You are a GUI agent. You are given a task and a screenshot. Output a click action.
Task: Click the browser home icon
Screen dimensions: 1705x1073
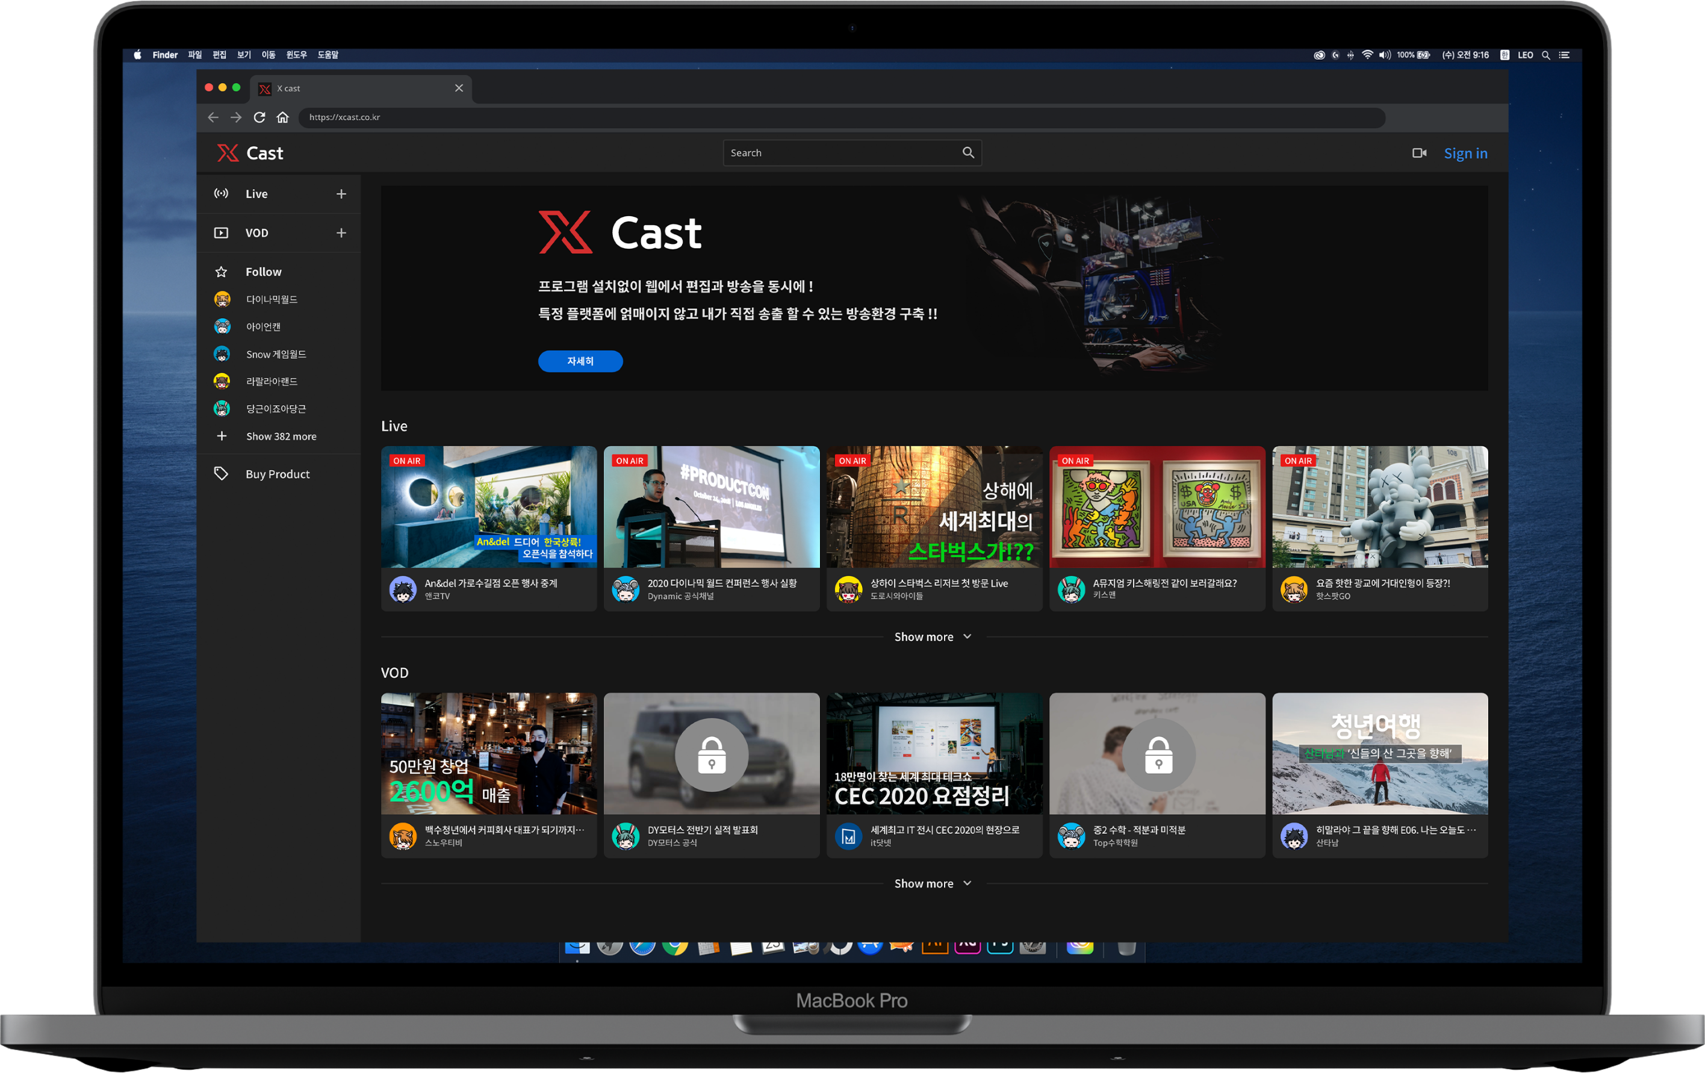tap(282, 117)
